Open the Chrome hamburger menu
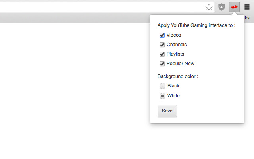This screenshot has height=159, width=254. 247,7
